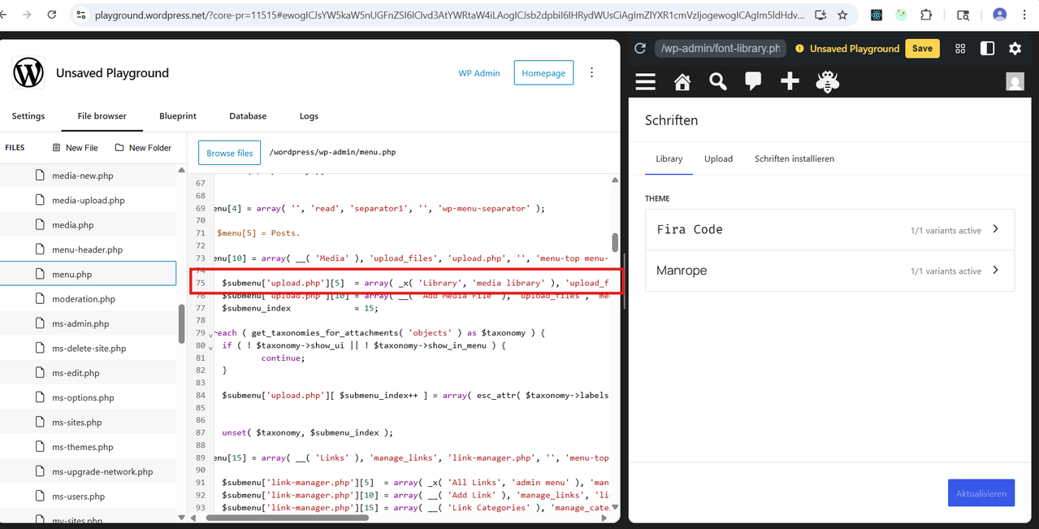This screenshot has width=1039, height=529.
Task: Open the Chrome profile avatar
Action: click(1000, 15)
